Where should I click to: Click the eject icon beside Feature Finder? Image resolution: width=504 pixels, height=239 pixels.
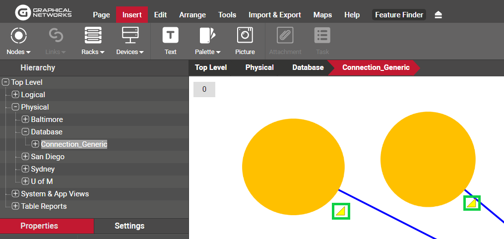(x=438, y=15)
